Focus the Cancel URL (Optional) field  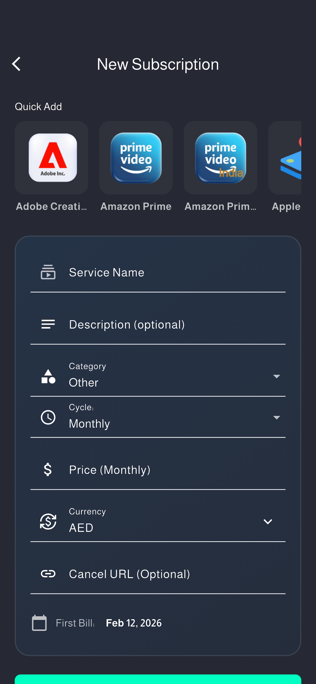158,574
